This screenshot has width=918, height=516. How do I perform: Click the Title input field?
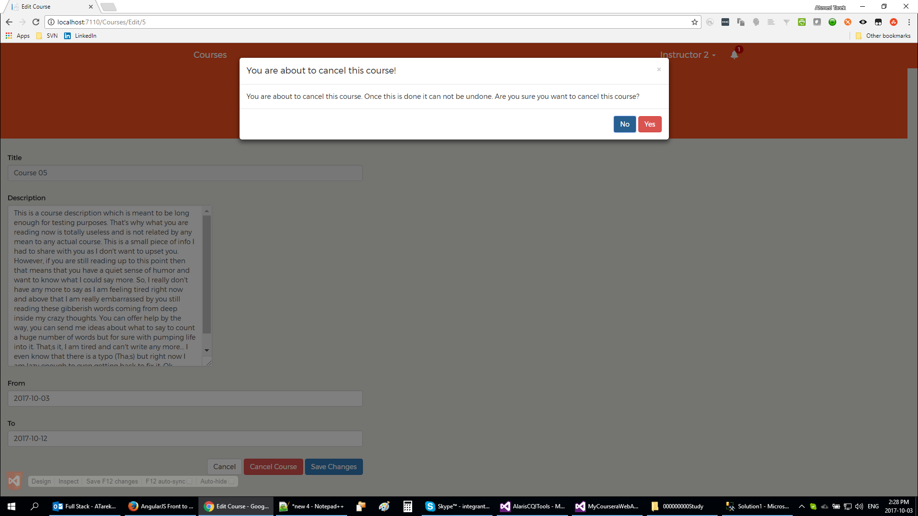185,173
